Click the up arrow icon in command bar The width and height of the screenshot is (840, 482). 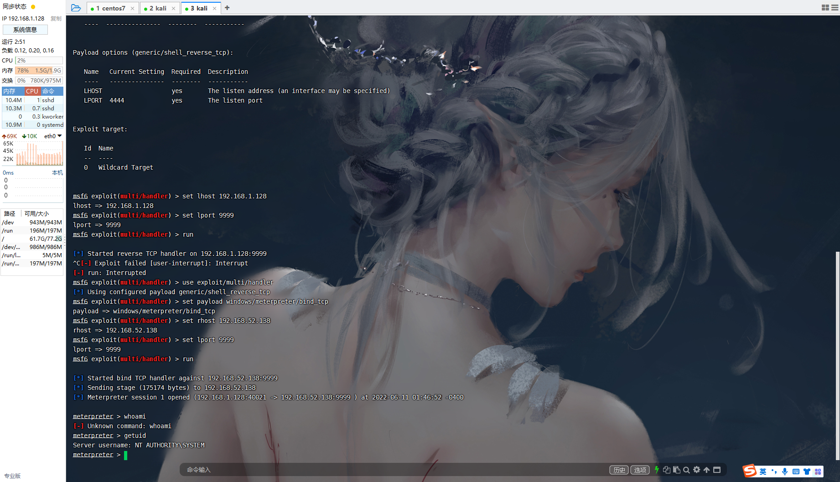[x=706, y=469]
